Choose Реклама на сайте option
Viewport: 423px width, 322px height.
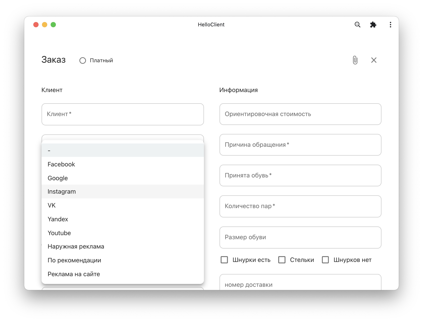pyautogui.click(x=123, y=274)
